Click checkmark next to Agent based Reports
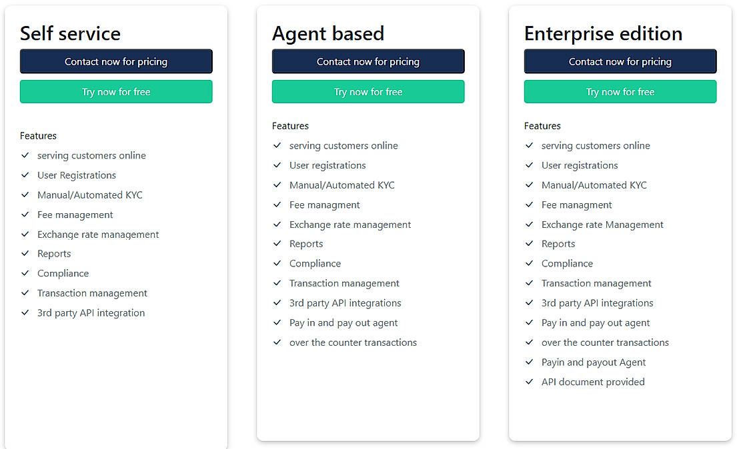739x449 pixels. pos(277,244)
